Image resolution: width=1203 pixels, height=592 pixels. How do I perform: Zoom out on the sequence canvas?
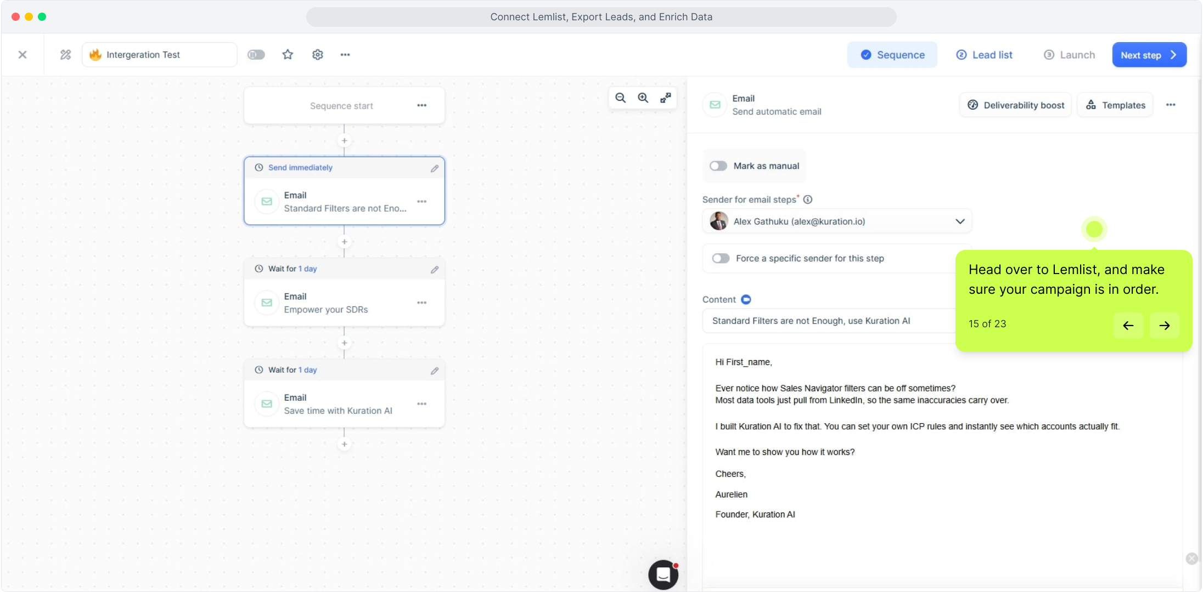point(621,98)
